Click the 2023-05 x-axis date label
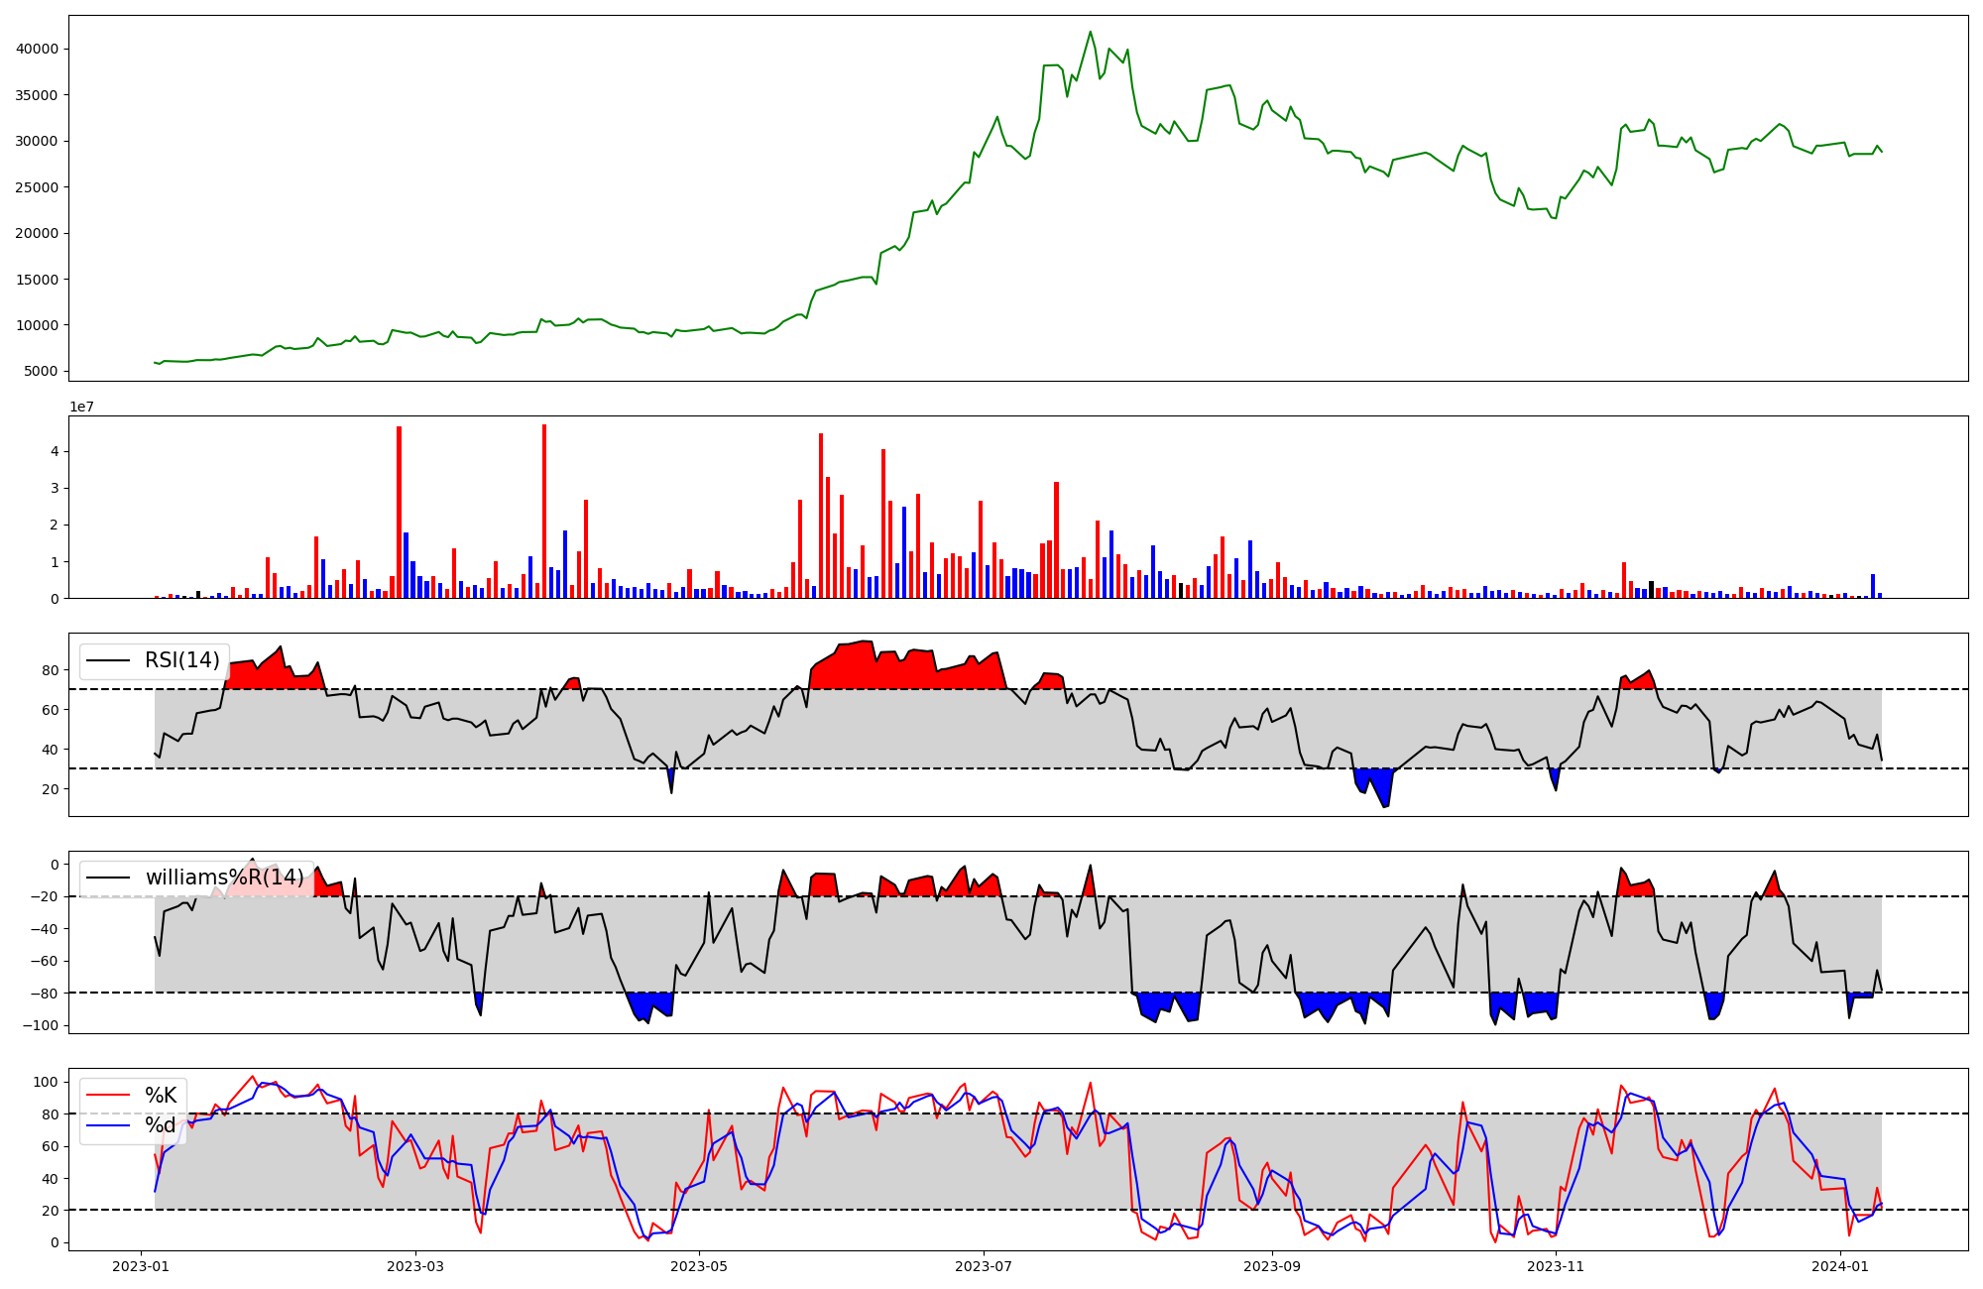The image size is (1983, 1289). pos(700,1266)
